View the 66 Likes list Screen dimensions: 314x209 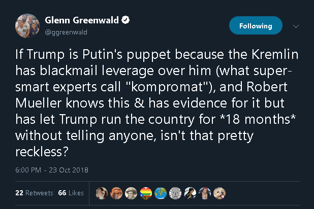pos(70,193)
